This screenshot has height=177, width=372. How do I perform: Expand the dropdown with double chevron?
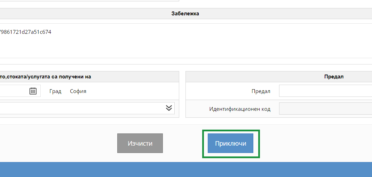169,108
